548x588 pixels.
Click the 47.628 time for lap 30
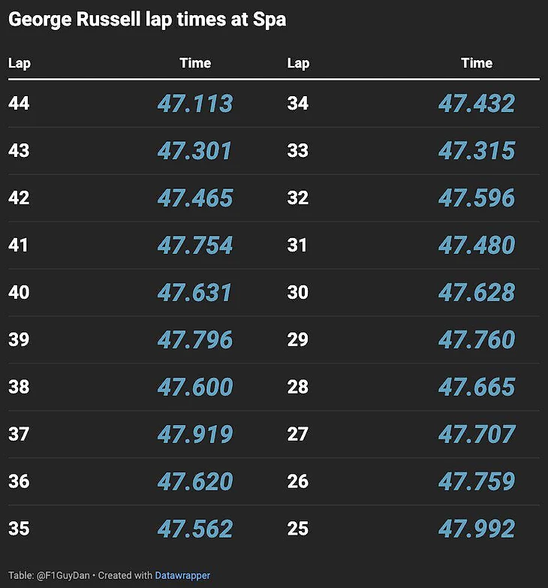click(x=477, y=292)
